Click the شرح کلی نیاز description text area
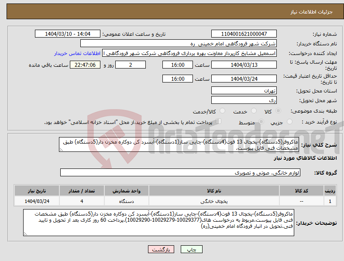Screen dimensions: 344x261 [x=179, y=144]
